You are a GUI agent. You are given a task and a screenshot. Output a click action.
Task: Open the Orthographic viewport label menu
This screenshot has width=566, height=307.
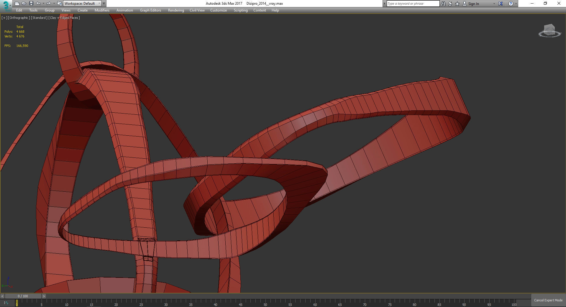[x=19, y=18]
